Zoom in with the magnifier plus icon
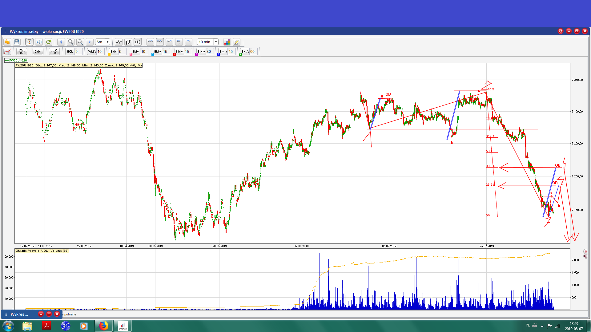The image size is (591, 332). point(70,42)
